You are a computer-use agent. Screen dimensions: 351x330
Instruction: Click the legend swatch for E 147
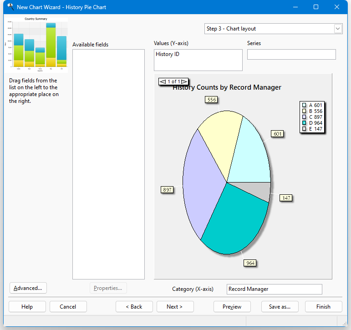pyautogui.click(x=304, y=129)
